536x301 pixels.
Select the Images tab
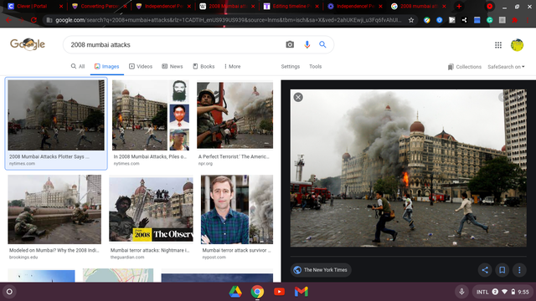click(x=107, y=67)
